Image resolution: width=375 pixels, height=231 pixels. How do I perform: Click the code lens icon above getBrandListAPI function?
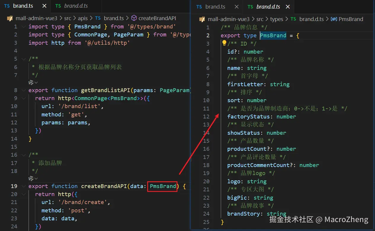(31, 82)
